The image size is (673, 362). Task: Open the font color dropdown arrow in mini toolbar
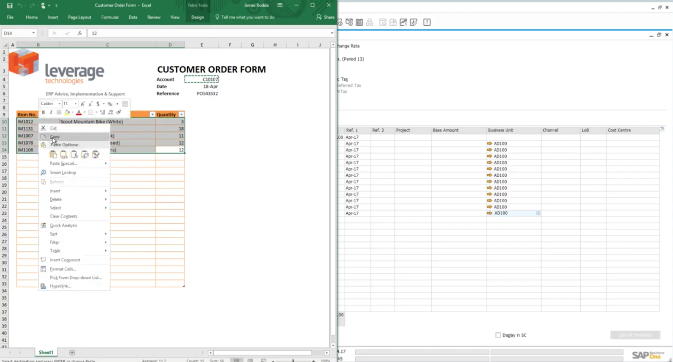(x=85, y=112)
